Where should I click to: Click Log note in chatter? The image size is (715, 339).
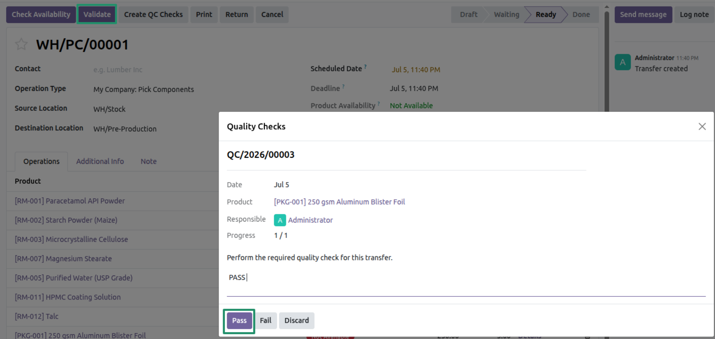tap(694, 15)
